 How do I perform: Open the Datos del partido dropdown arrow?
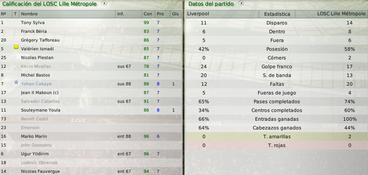tap(241, 3)
